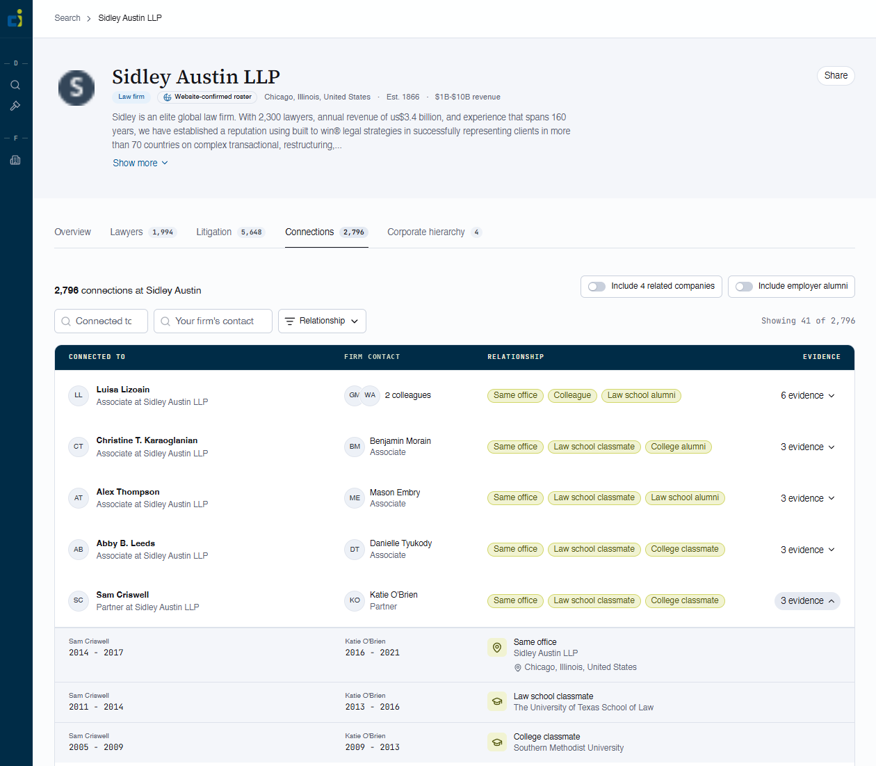Click Danielle Tyukody firm contact name
876x766 pixels.
pos(400,543)
